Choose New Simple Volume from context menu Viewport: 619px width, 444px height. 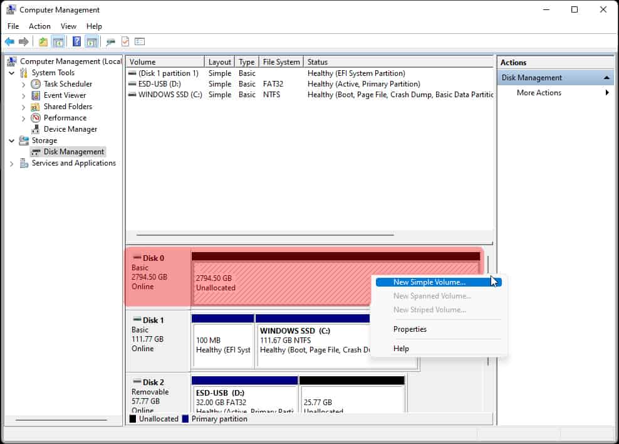439,282
